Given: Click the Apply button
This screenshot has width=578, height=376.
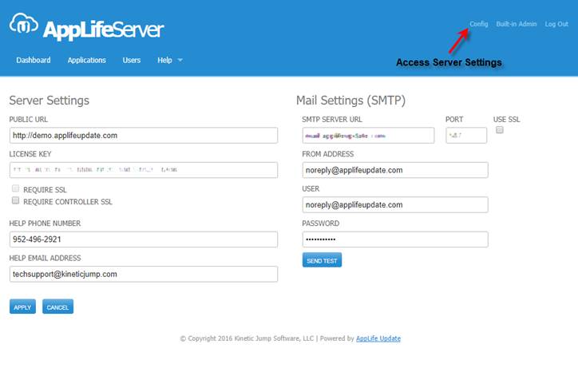Looking at the screenshot, I should point(22,307).
